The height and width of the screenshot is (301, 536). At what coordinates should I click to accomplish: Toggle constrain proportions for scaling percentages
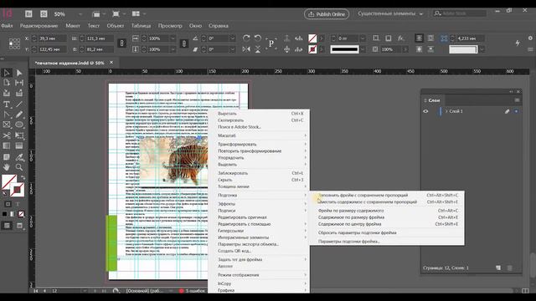point(184,43)
